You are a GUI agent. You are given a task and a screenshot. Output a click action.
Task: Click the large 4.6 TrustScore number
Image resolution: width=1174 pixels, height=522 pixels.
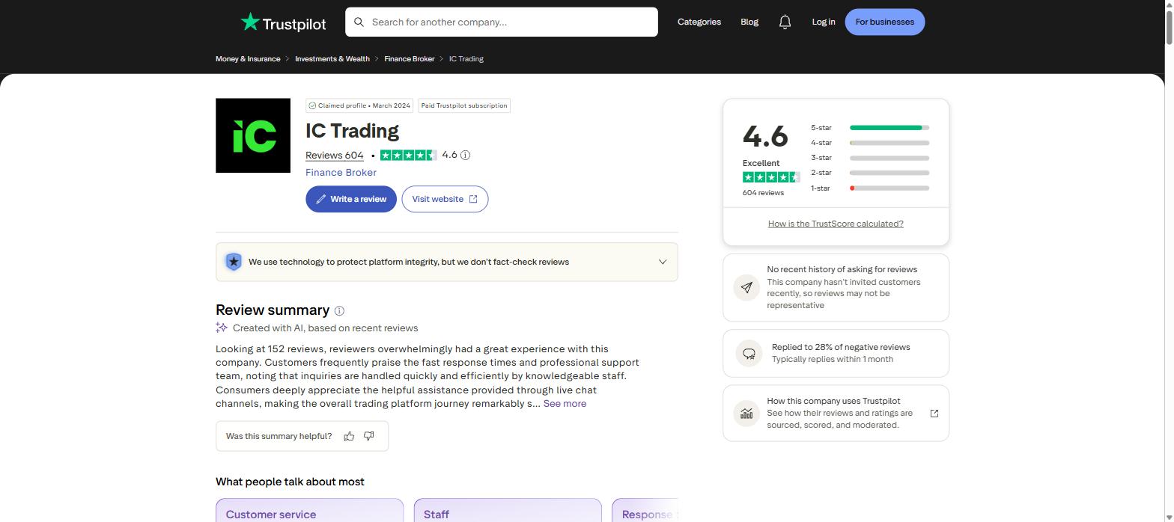coord(765,136)
